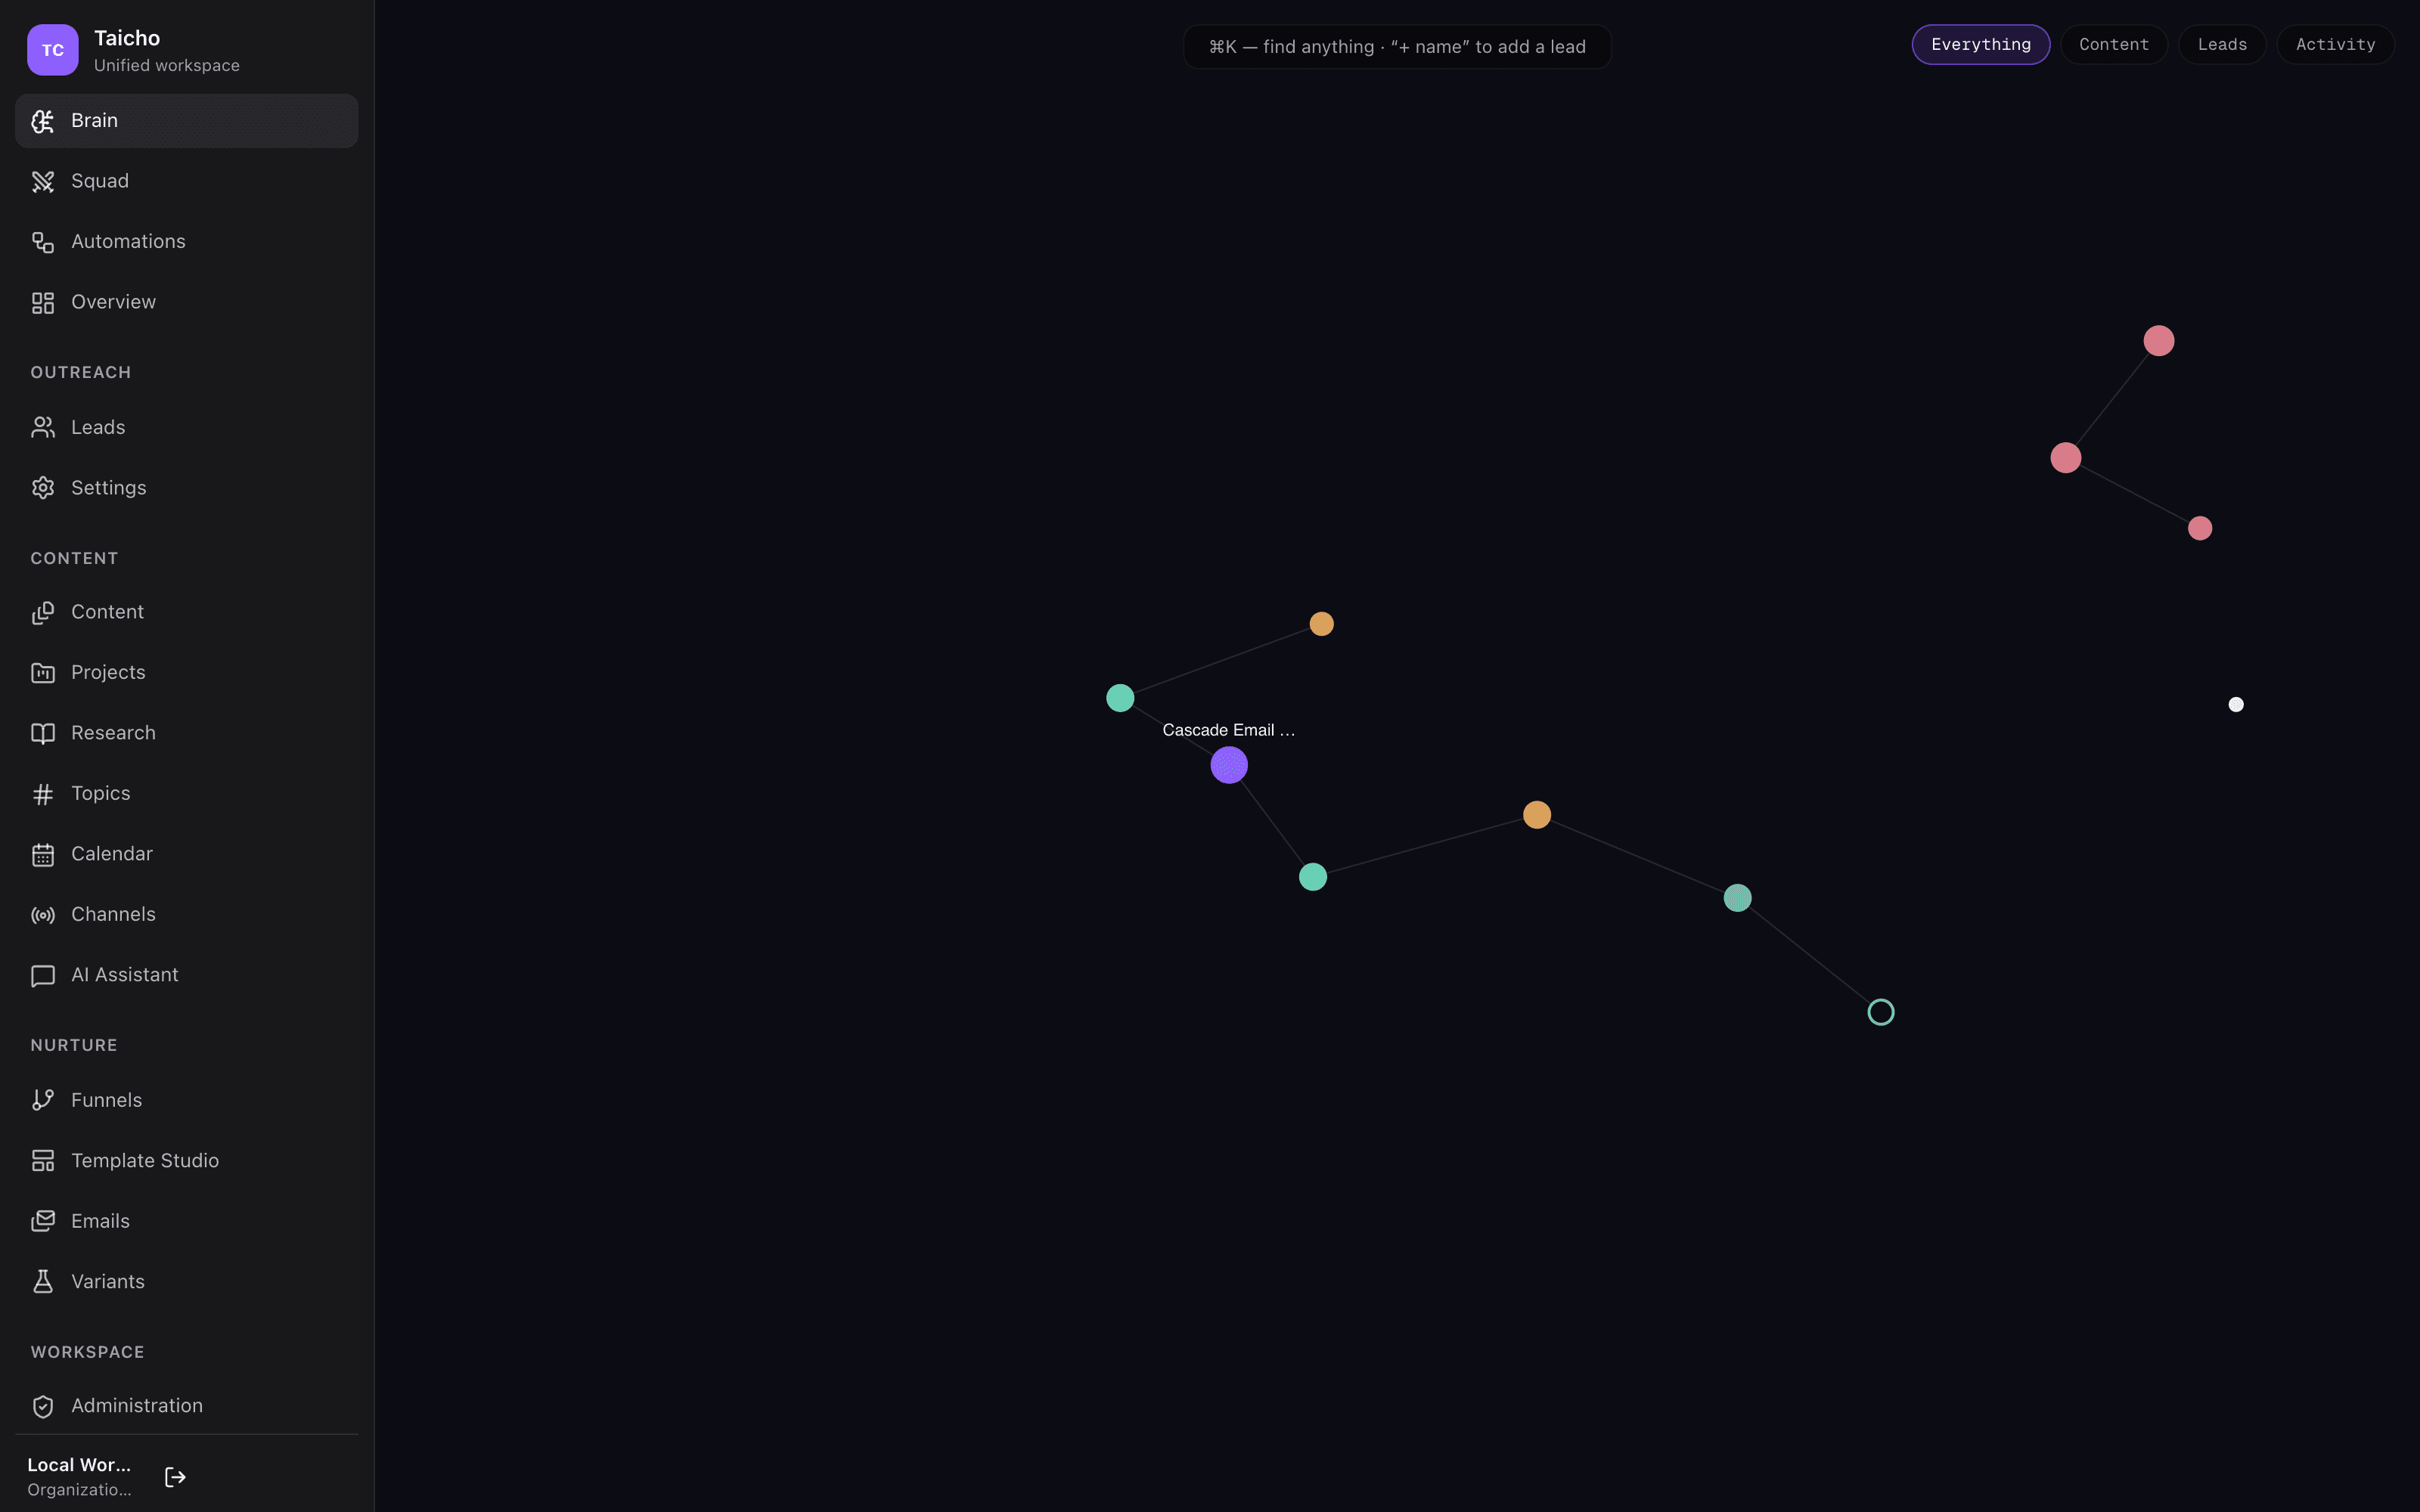The height and width of the screenshot is (1512, 2420).
Task: Open the Funnels page
Action: pos(187,1100)
